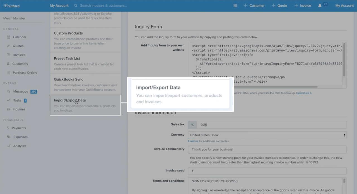
Task: Click the Tasks checkmark icon
Action: [x=8, y=100]
